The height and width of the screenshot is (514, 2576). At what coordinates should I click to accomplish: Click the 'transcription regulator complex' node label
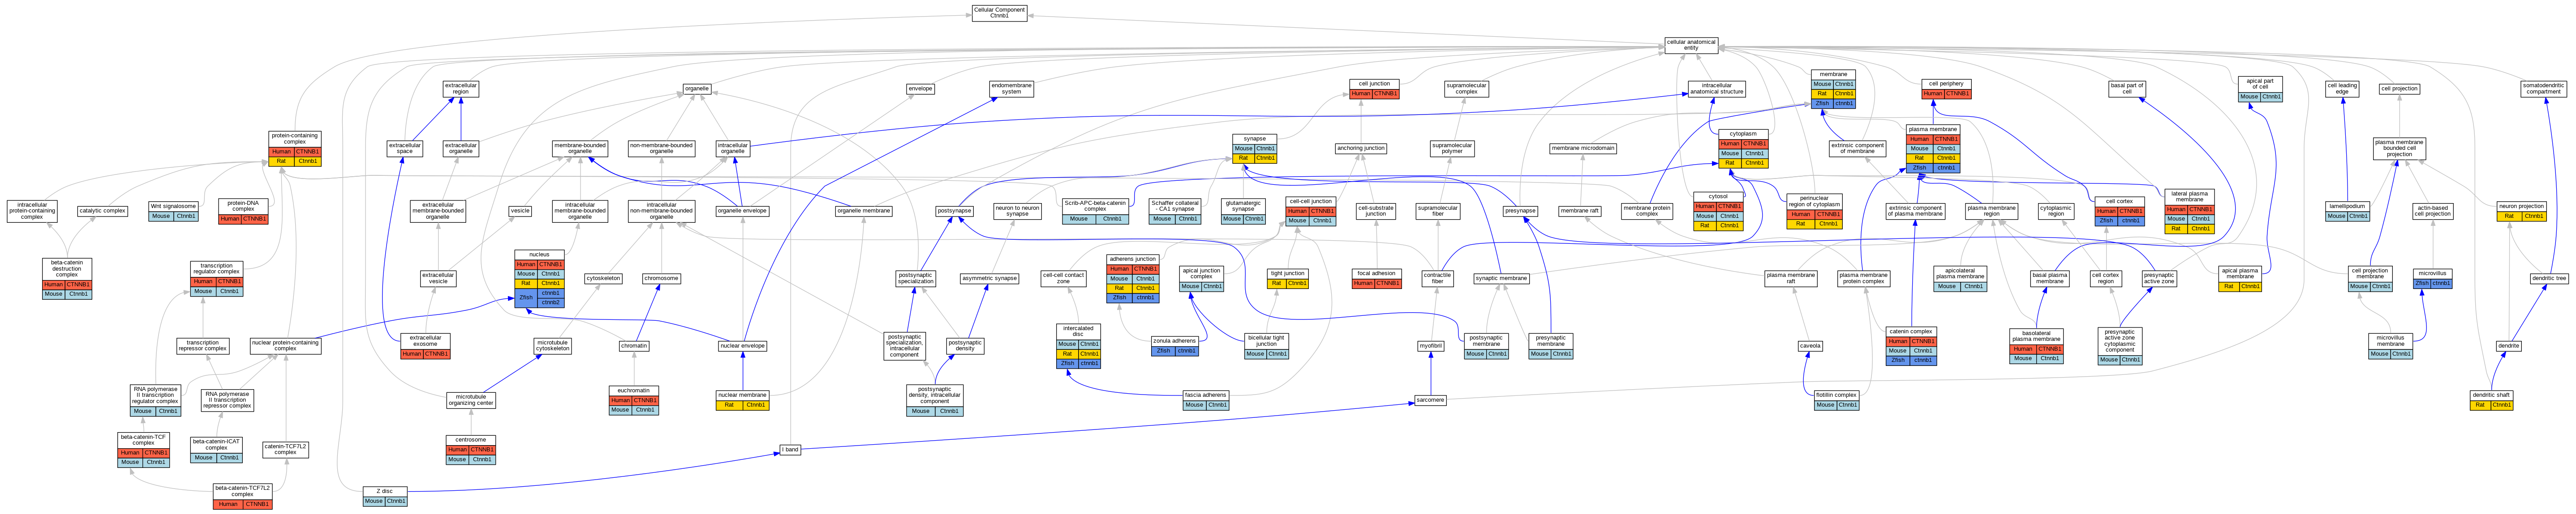click(216, 268)
